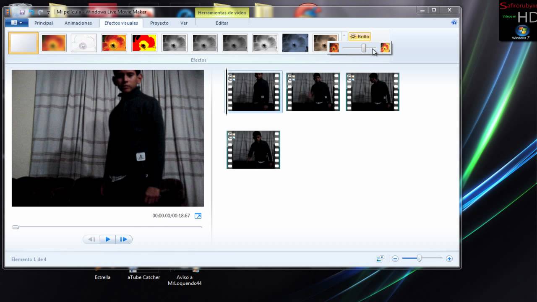Click the brighter flower icon of the brightness slider
Screen dimensions: 537x302
pos(385,48)
